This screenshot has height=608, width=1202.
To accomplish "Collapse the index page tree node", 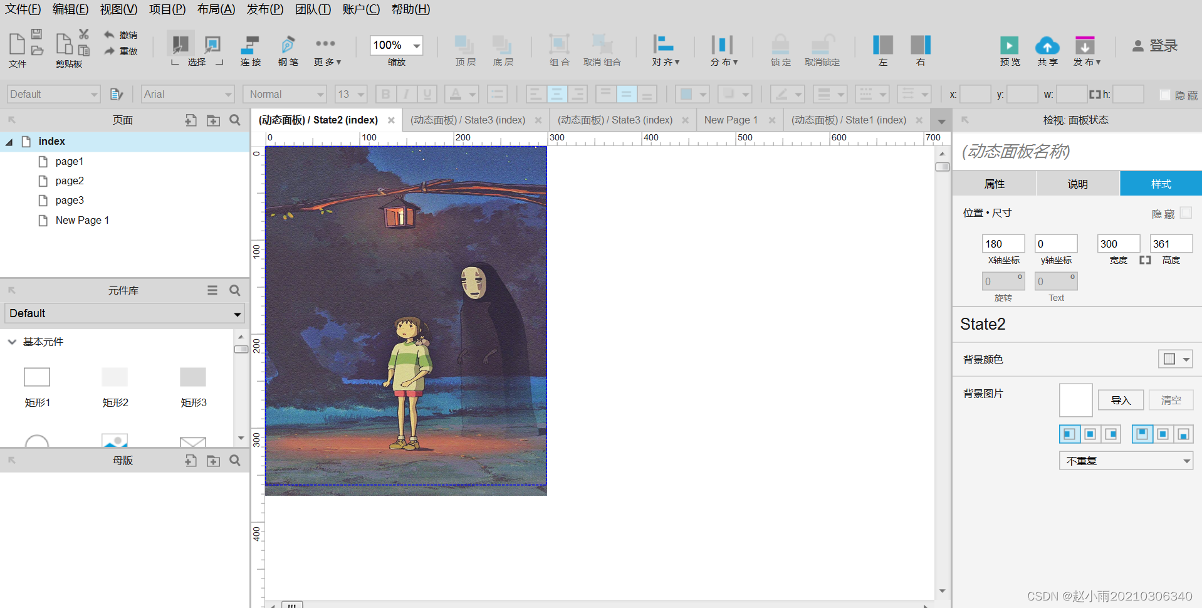I will pyautogui.click(x=9, y=142).
